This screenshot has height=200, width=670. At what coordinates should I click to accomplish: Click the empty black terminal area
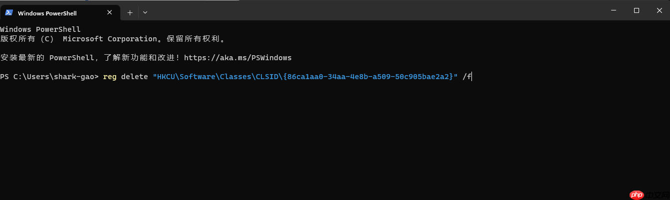tap(334, 139)
